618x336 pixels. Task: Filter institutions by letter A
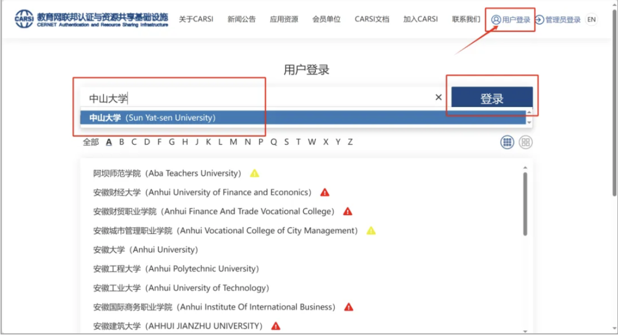click(109, 142)
